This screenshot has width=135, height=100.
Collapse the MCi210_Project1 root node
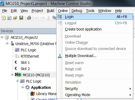click(2, 37)
